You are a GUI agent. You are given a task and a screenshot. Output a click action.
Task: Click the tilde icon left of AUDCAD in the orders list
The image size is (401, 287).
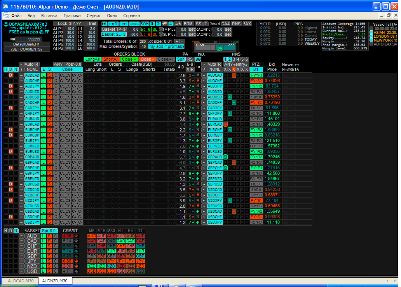(x=21, y=75)
